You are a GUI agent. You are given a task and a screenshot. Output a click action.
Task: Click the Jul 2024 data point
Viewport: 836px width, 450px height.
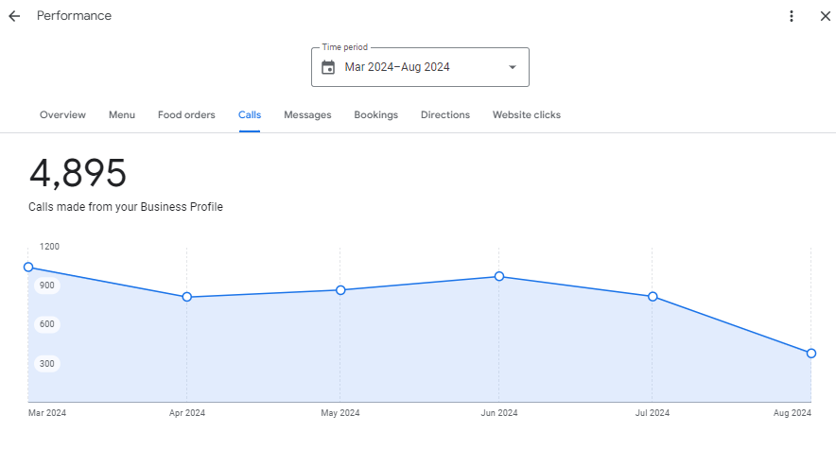653,297
